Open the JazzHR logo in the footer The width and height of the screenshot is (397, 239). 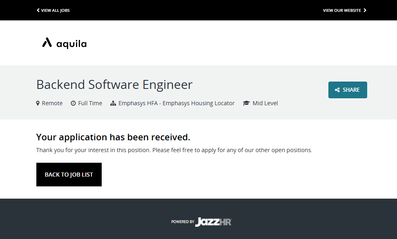[213, 222]
